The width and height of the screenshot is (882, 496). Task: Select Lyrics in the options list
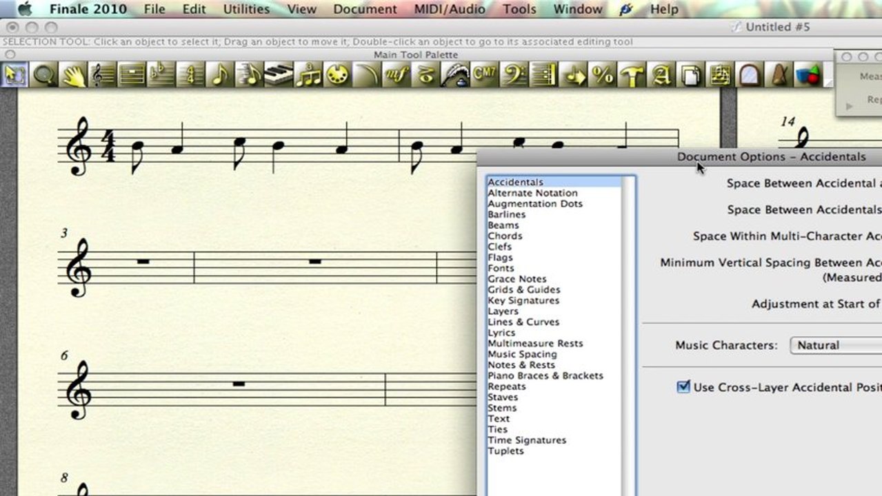point(501,333)
